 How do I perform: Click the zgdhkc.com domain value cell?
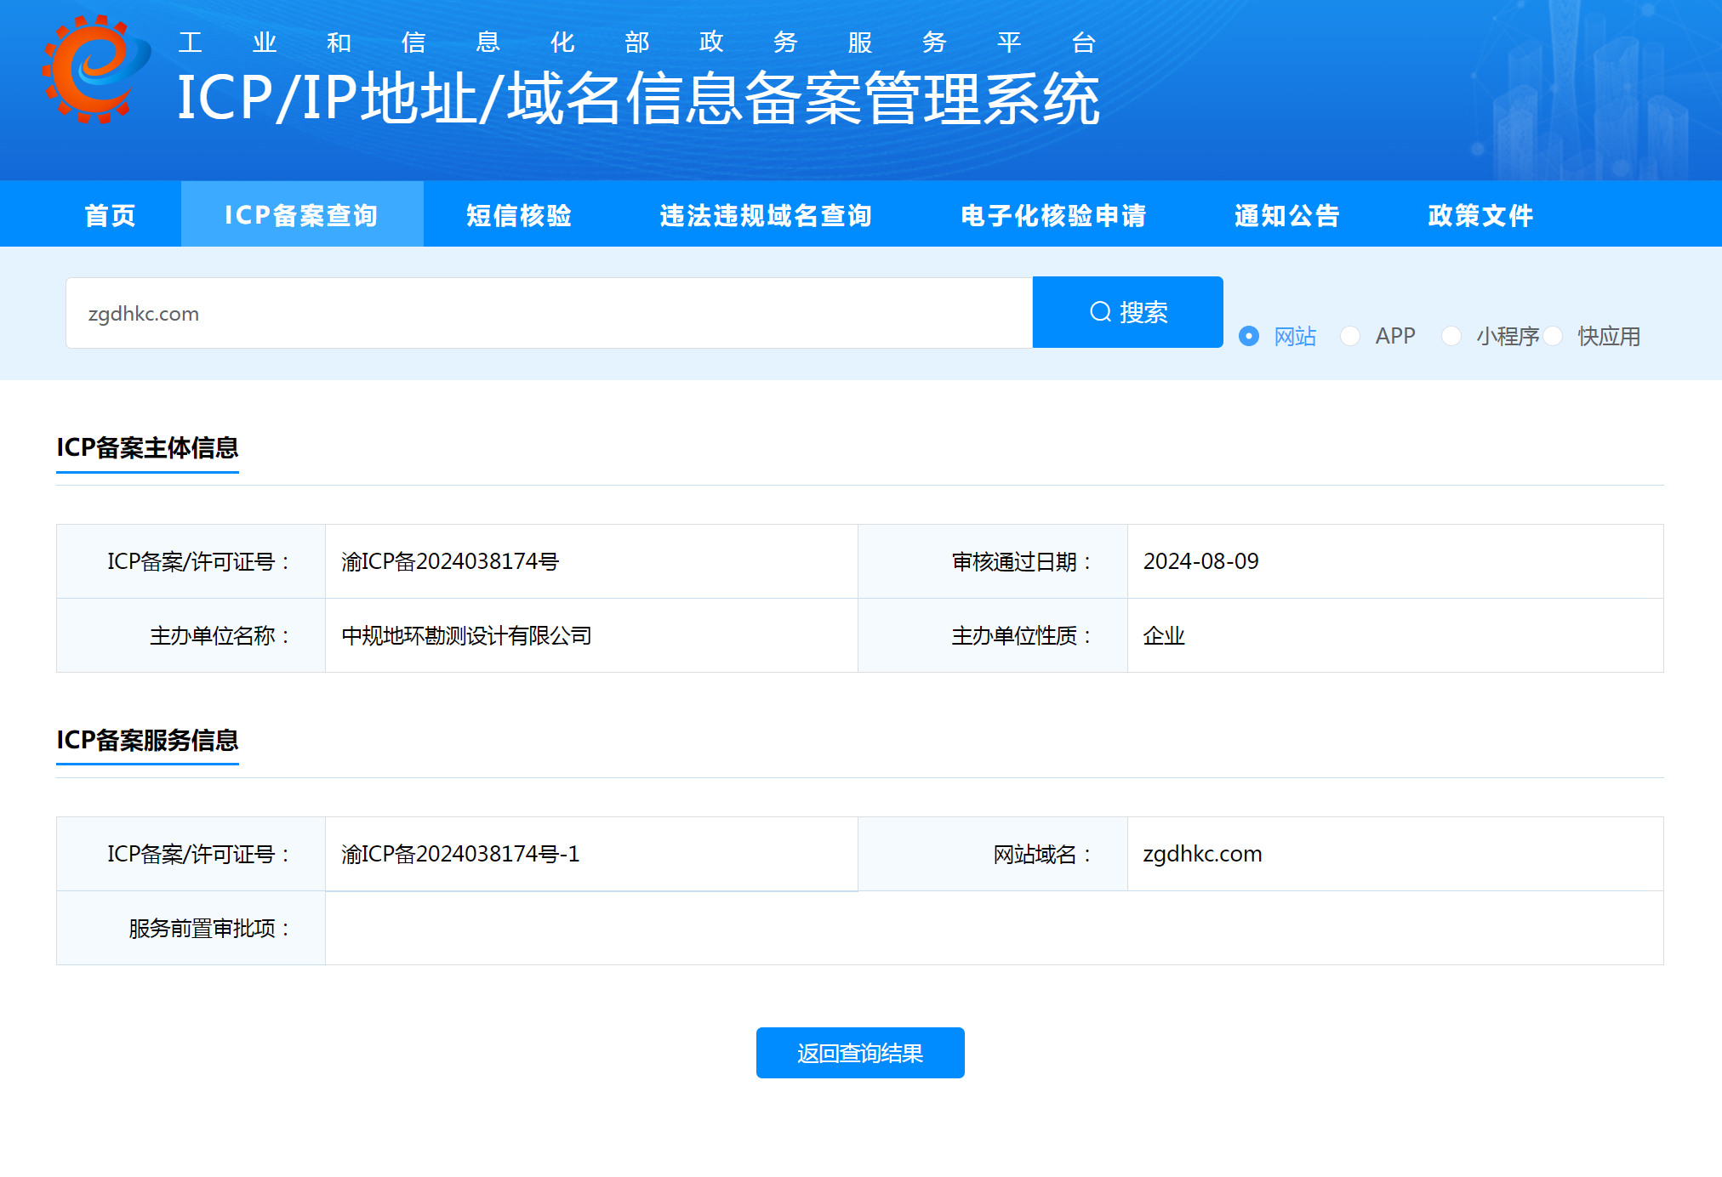(1202, 854)
